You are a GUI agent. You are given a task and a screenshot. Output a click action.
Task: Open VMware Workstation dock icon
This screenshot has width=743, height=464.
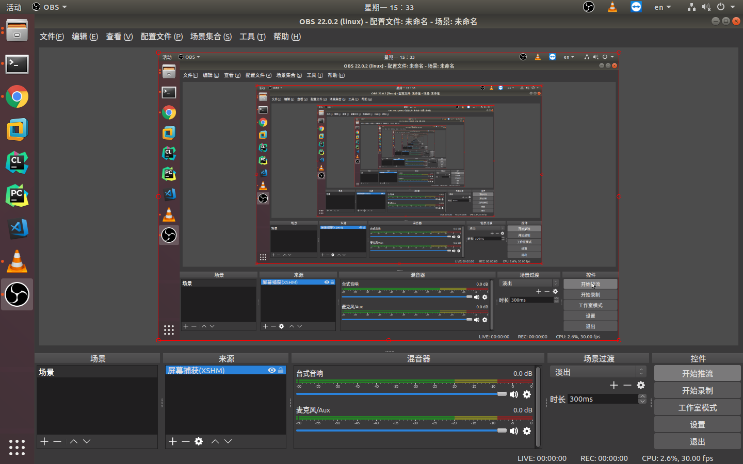(17, 129)
